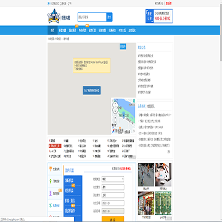Open the street scene thumbnail image
The width and height of the screenshot is (222, 222).
coord(146,175)
